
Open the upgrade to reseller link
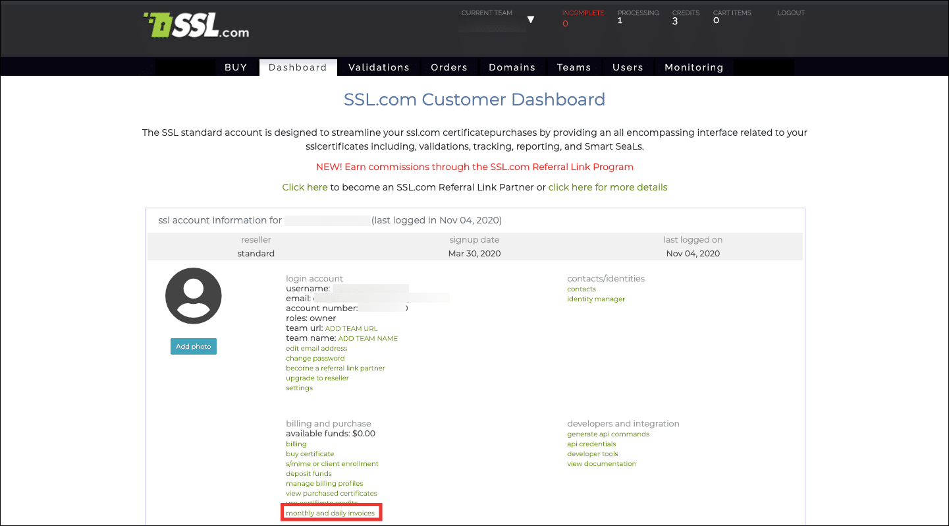tap(317, 378)
